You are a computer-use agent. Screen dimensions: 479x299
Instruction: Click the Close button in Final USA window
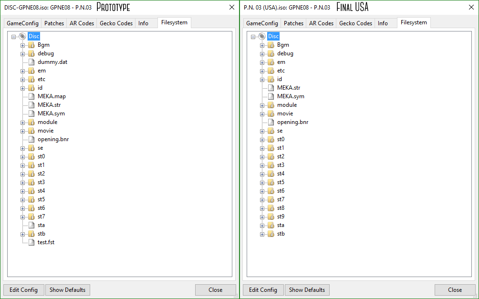tap(455, 290)
